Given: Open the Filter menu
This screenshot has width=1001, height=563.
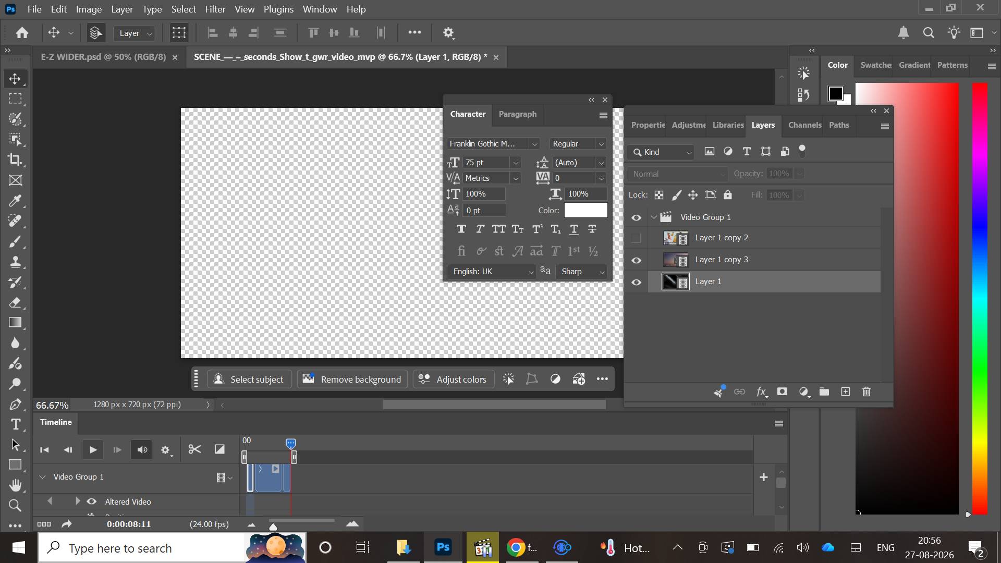Looking at the screenshot, I should tap(215, 9).
